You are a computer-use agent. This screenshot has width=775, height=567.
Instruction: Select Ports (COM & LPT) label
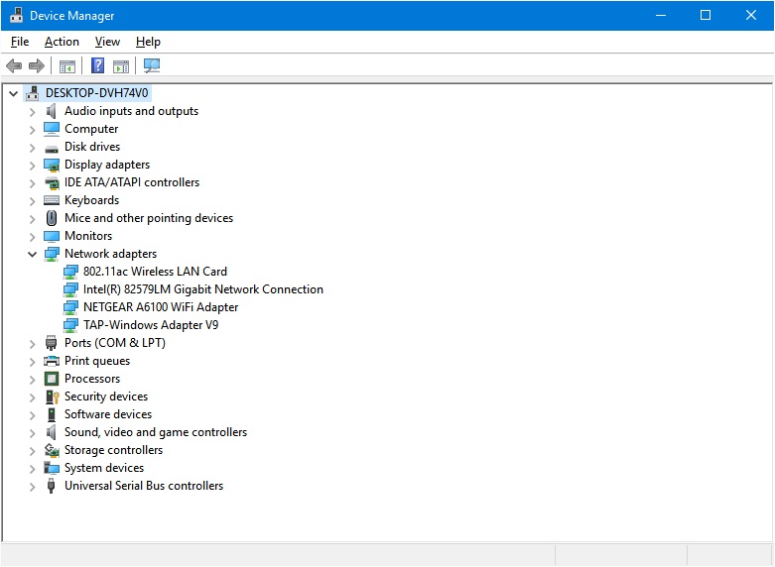click(x=115, y=343)
